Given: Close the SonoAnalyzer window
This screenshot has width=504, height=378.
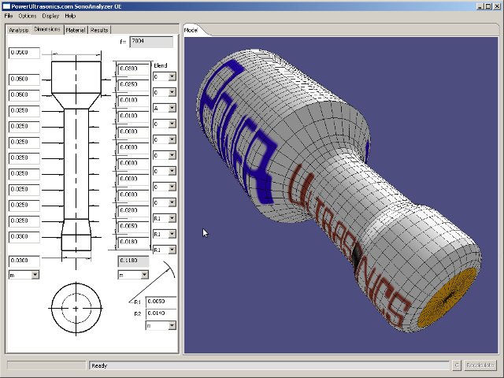Looking at the screenshot, I should click(497, 6).
